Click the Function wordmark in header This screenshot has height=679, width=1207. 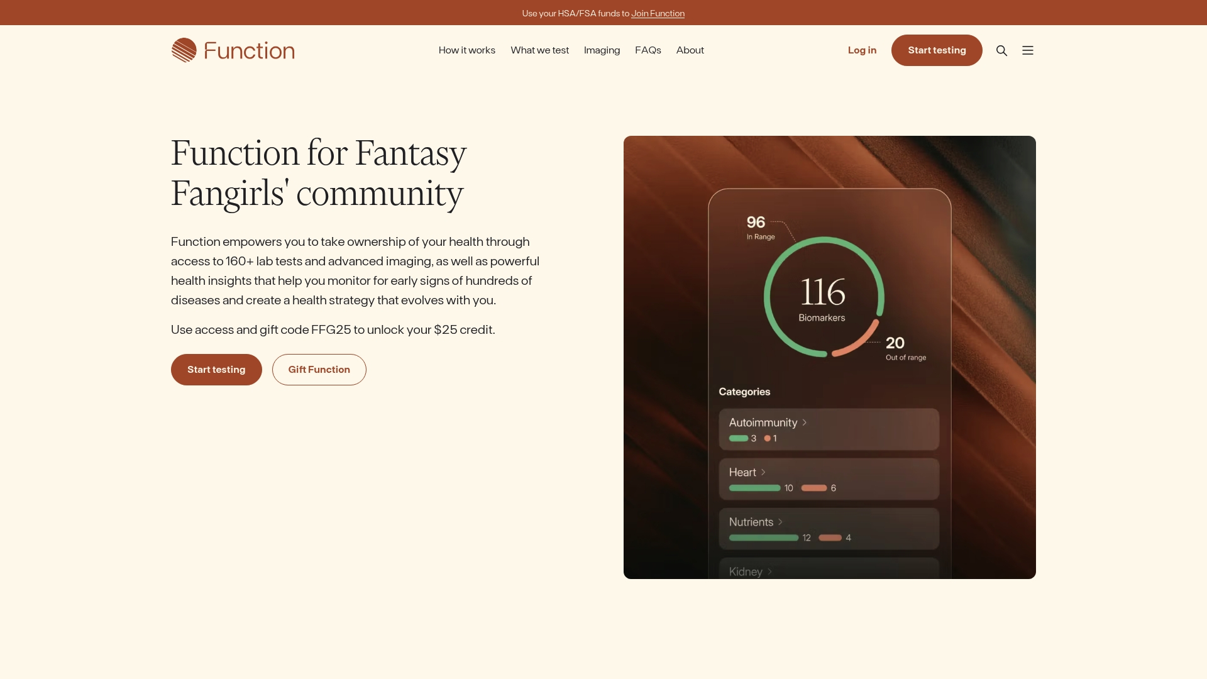click(250, 50)
